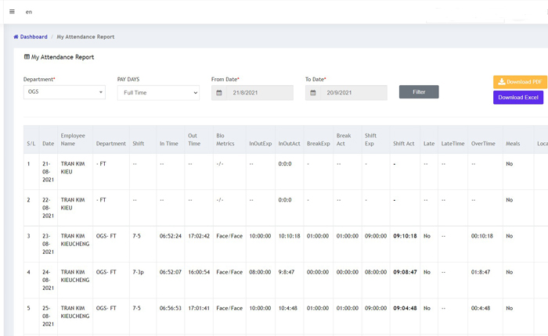Click the From Date calendar icon
Image resolution: width=548 pixels, height=336 pixels.
coord(219,93)
